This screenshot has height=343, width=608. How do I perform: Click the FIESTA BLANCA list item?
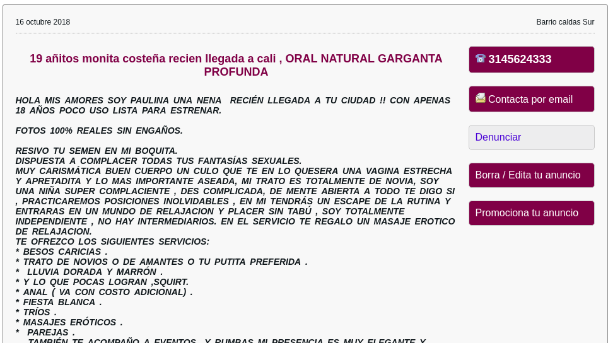pos(59,302)
